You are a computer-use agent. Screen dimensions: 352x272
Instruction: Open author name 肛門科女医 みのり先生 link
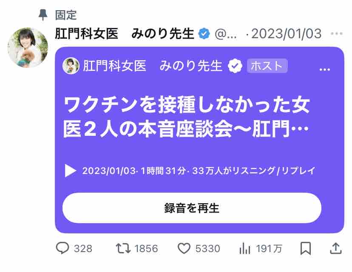tap(125, 34)
